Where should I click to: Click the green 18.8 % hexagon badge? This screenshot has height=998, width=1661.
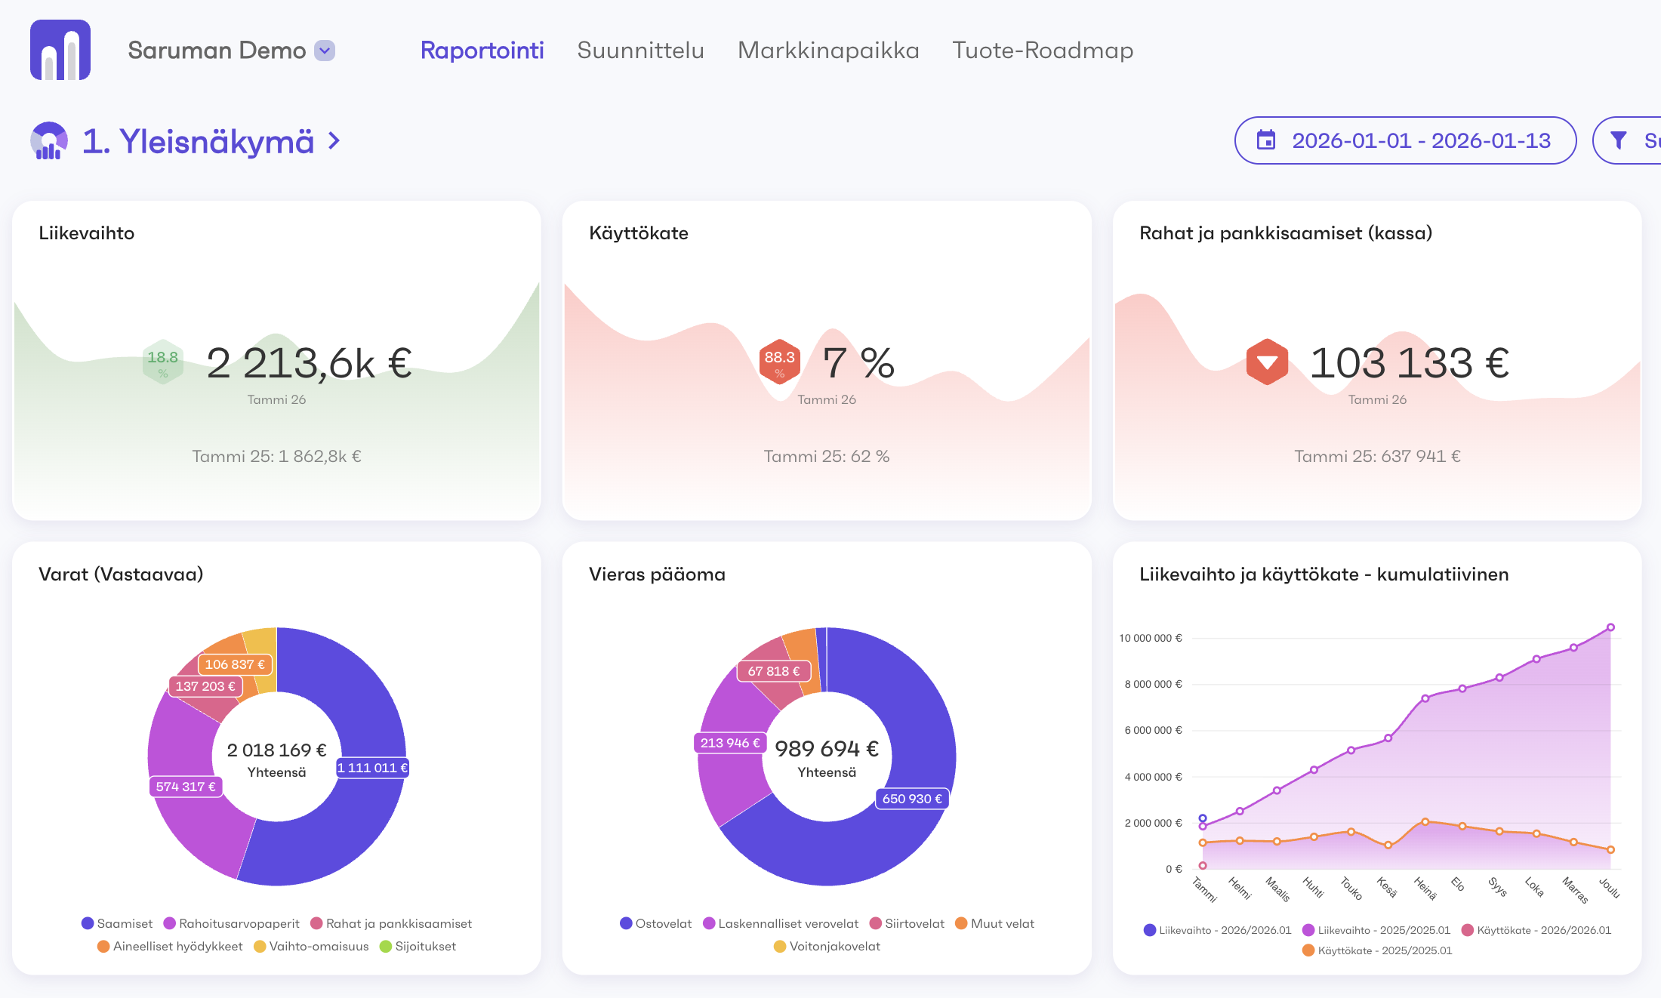(x=163, y=362)
